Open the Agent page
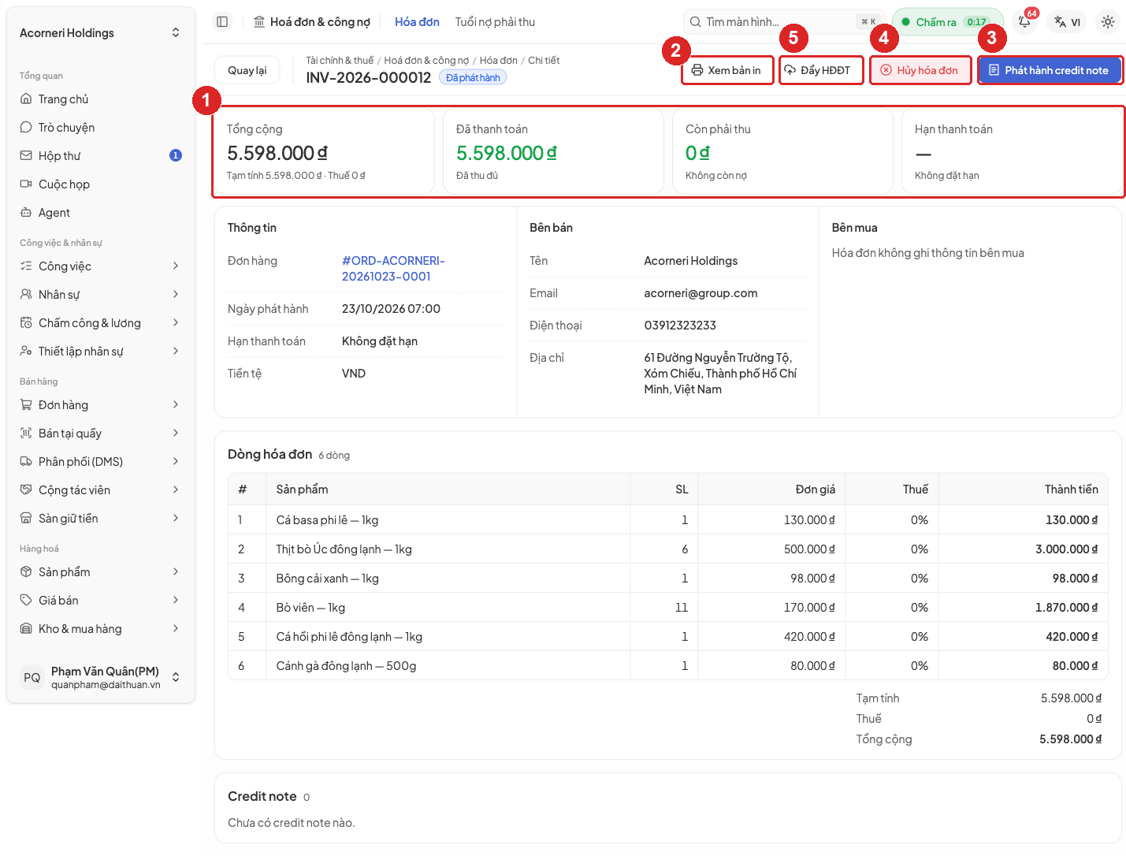Viewport: 1126px width, 856px height. pos(101,213)
